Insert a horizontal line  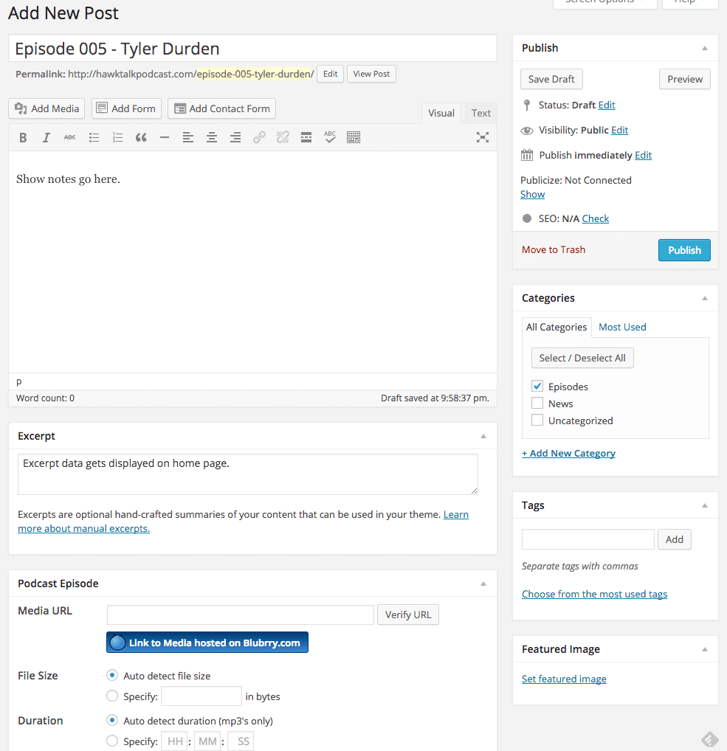coord(165,138)
